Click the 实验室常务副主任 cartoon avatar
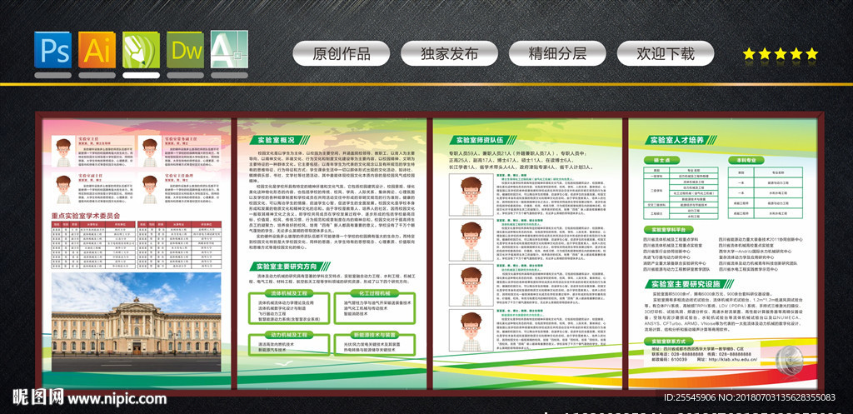Viewport: 853px width, 414px height. pyautogui.click(x=150, y=152)
